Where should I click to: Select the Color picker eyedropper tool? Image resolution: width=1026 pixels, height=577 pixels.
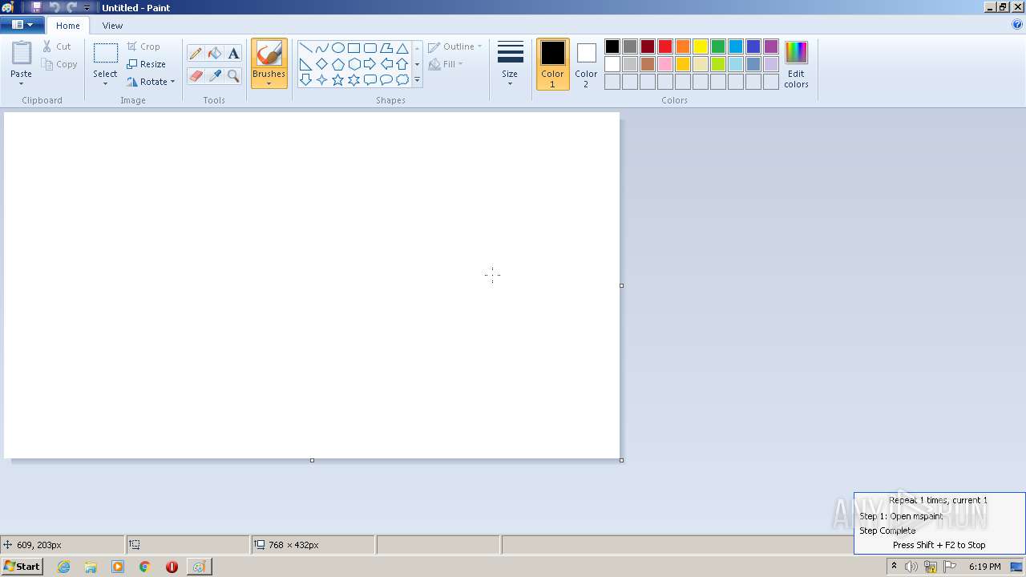click(214, 76)
